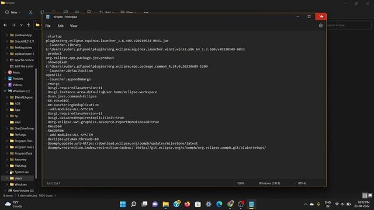Viewport: 374px width, 210px height.
Task: Expand the Program Files folder node
Action: (x=7, y=141)
